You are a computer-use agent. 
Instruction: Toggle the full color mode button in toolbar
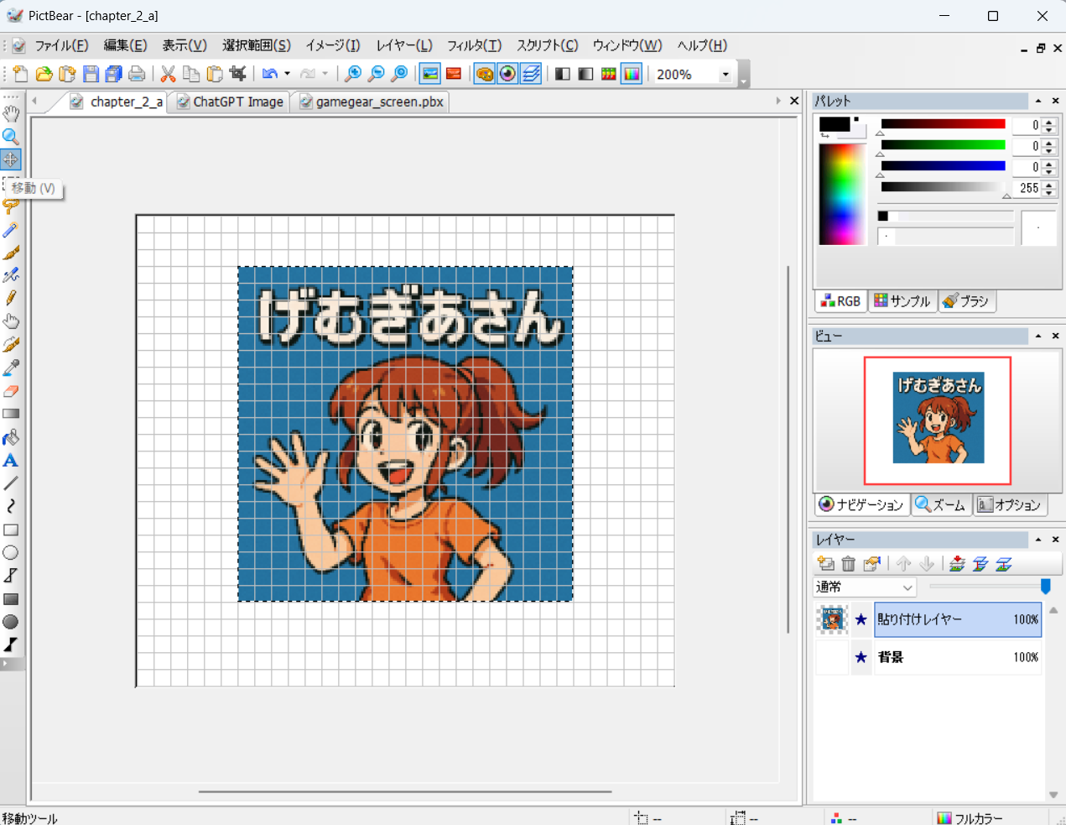[x=632, y=74]
